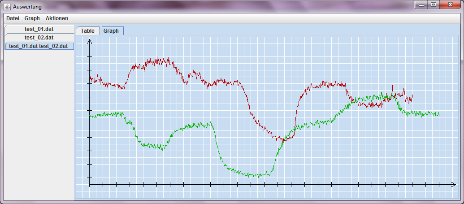
Task: Click the y-axis arrowhead at top
Action: [x=90, y=41]
